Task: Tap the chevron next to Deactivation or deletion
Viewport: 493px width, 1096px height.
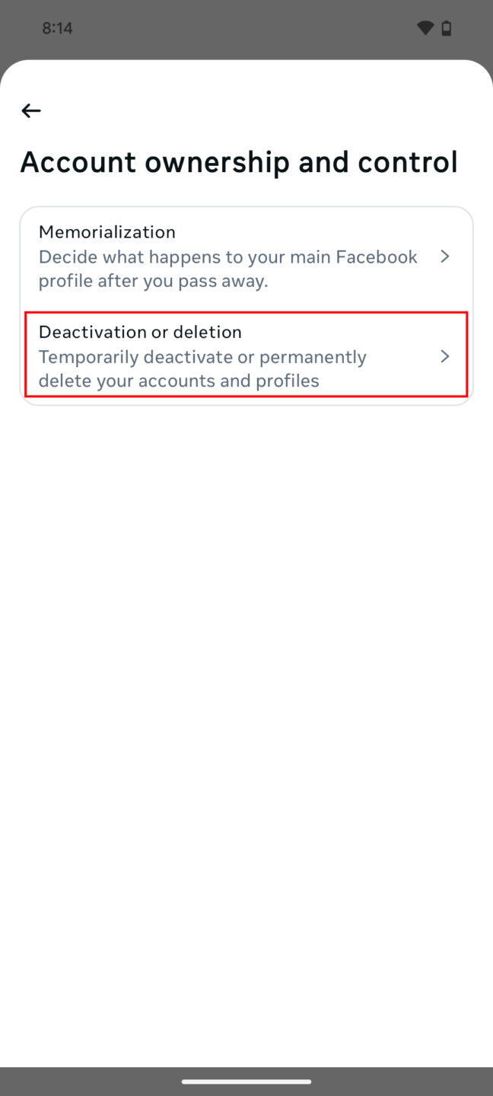Action: [x=445, y=355]
